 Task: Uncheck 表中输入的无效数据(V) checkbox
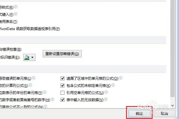(x=62, y=100)
